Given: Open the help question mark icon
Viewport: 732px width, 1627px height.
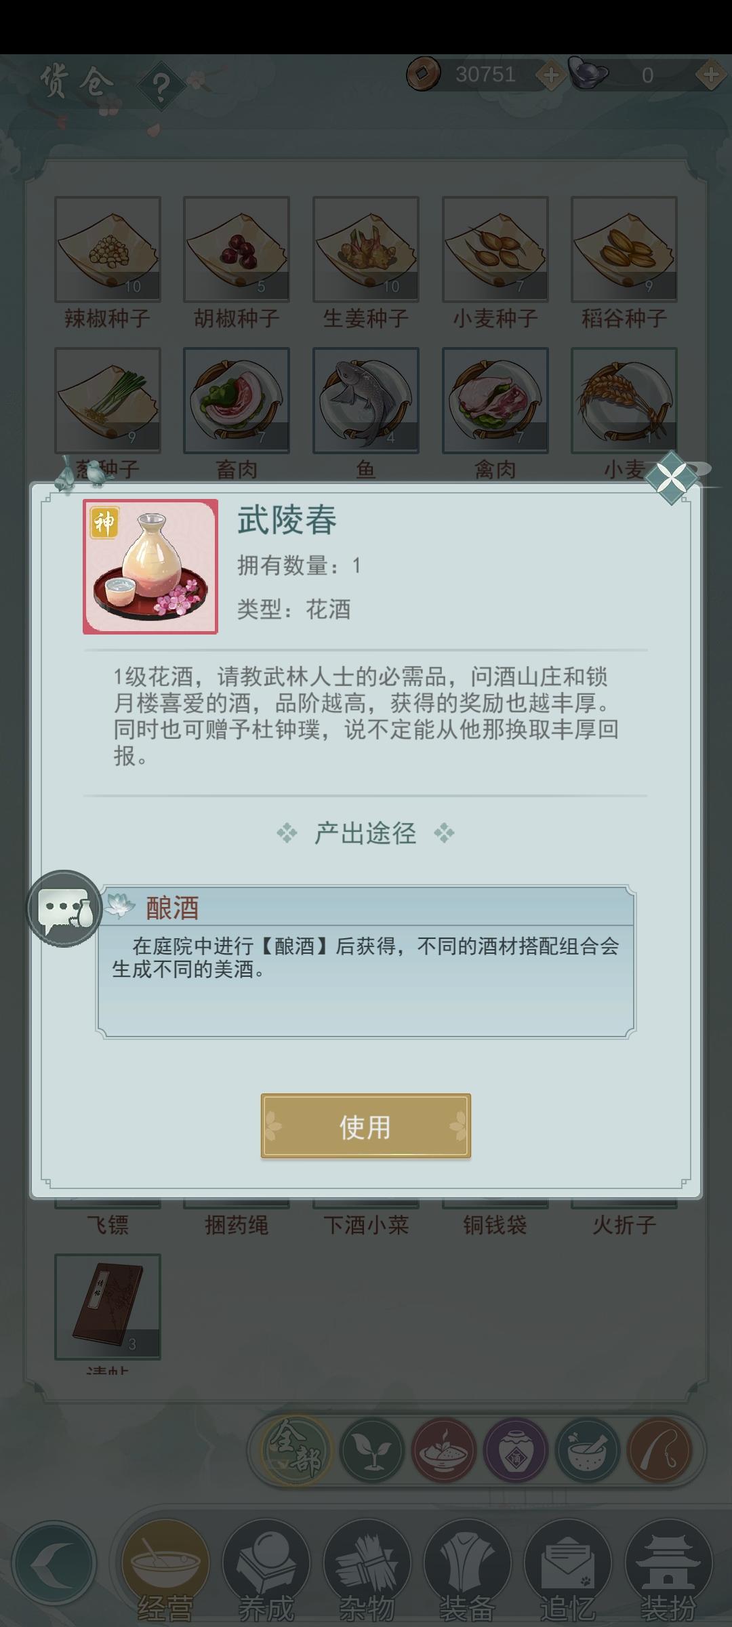Looking at the screenshot, I should point(161,86).
